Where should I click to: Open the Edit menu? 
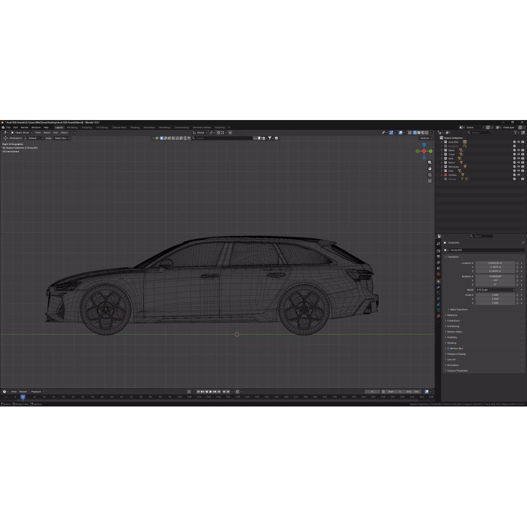coord(16,128)
